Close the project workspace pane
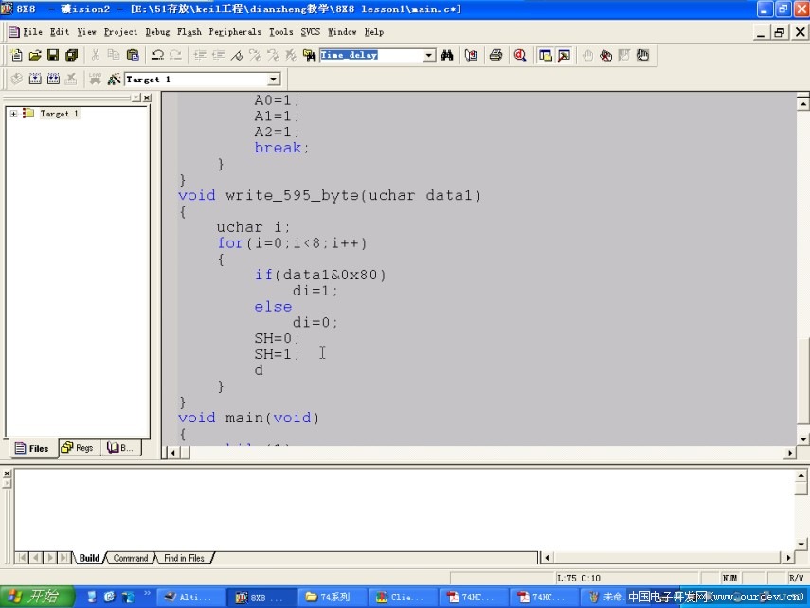Screen dimensions: 810x608 click(x=147, y=98)
